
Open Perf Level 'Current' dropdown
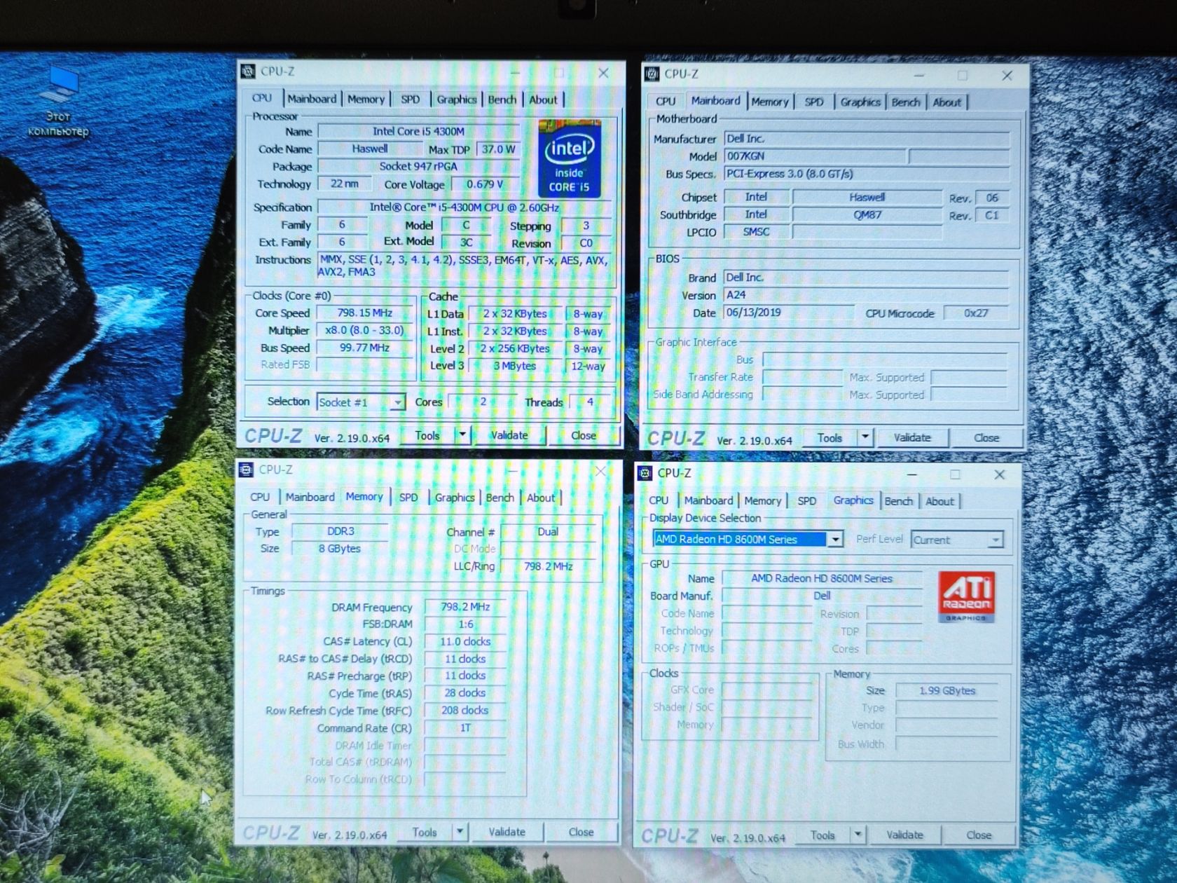pos(995,540)
